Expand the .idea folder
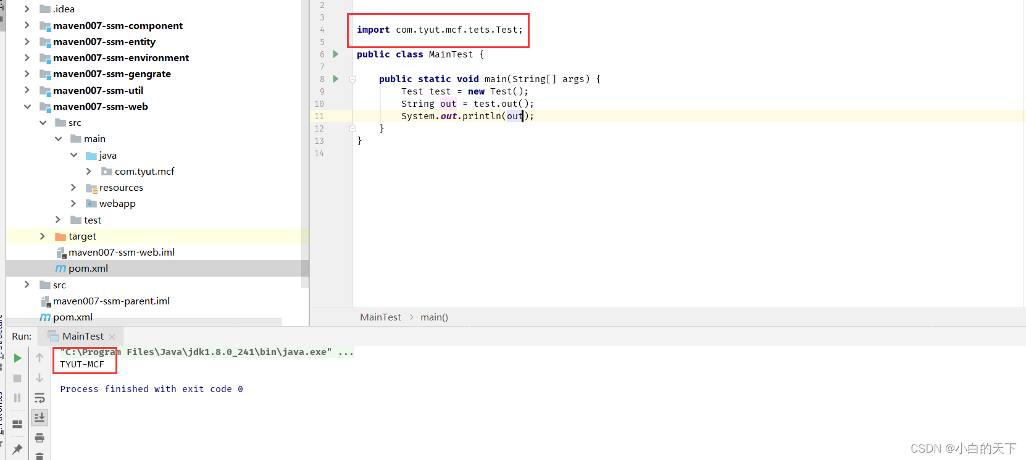Screen dimensions: 1026x460 click(x=27, y=9)
